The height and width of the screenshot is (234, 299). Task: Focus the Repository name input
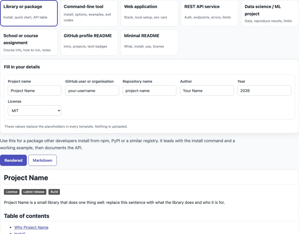tap(149, 90)
